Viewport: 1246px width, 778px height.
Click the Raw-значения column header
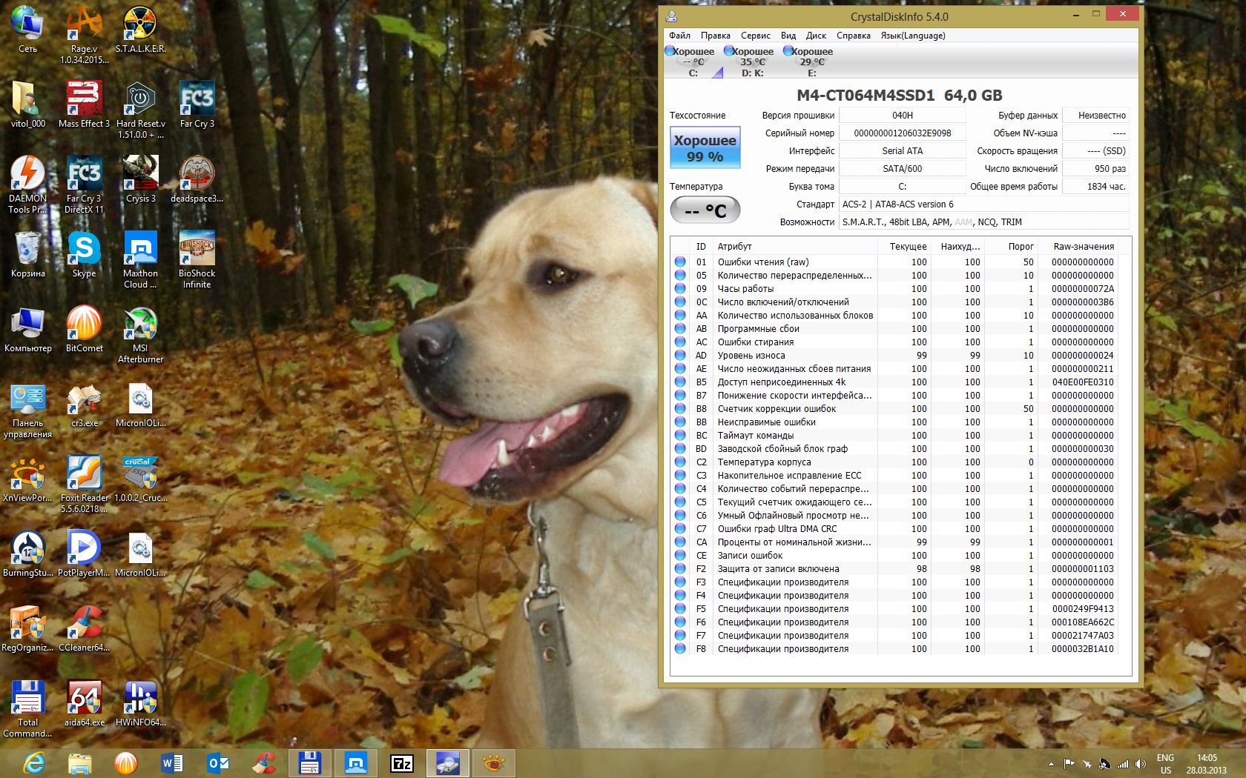coord(1083,247)
